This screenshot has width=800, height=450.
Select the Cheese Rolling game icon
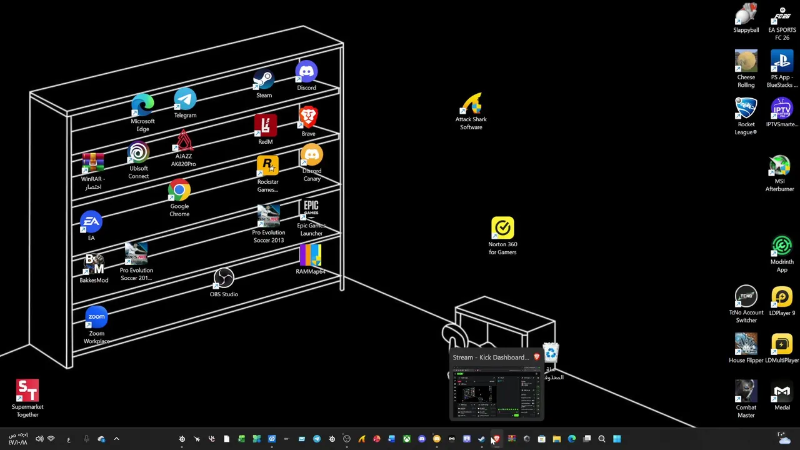tap(746, 61)
